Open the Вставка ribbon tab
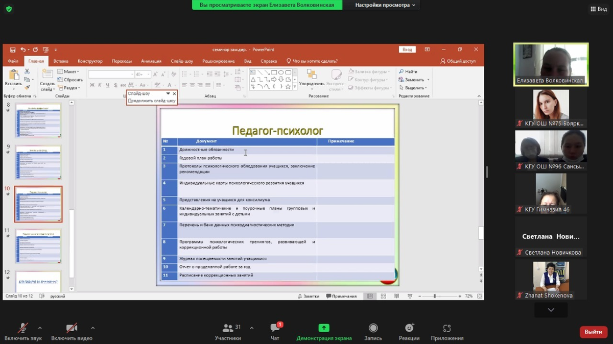Image resolution: width=613 pixels, height=344 pixels. [x=61, y=61]
